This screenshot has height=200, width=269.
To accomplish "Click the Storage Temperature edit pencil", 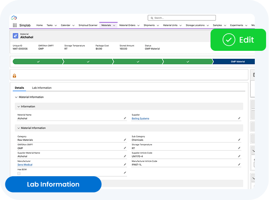I will [x=239, y=148].
